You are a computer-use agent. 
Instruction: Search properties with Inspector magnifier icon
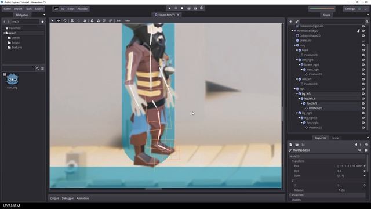click(359, 150)
